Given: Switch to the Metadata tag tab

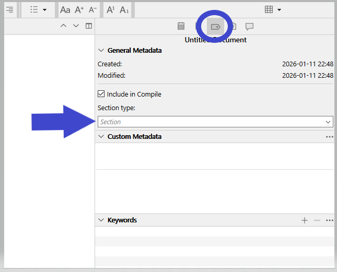Looking at the screenshot, I should tap(215, 26).
